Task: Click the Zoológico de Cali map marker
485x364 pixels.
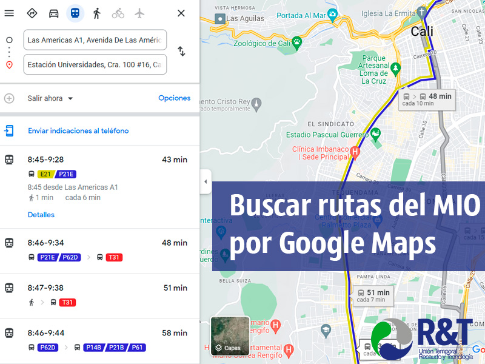Action: tap(297, 43)
